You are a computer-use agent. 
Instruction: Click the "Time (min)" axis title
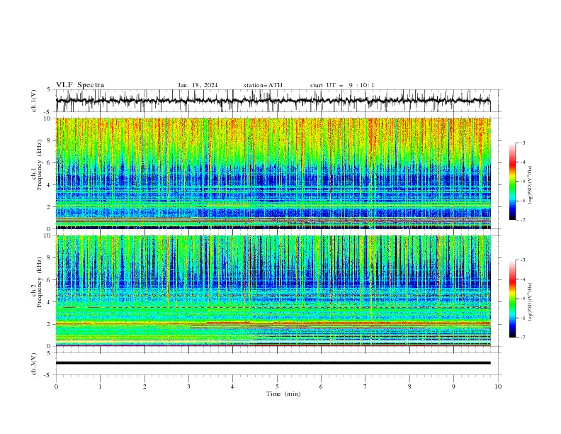click(x=283, y=394)
